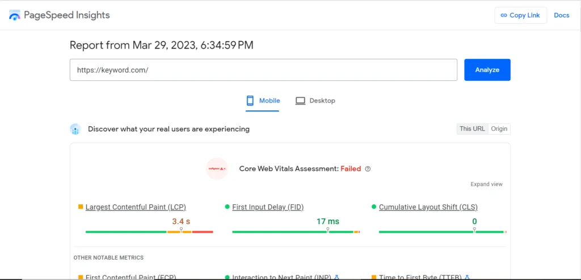
Task: Select the This URL toggle
Action: pyautogui.click(x=472, y=129)
